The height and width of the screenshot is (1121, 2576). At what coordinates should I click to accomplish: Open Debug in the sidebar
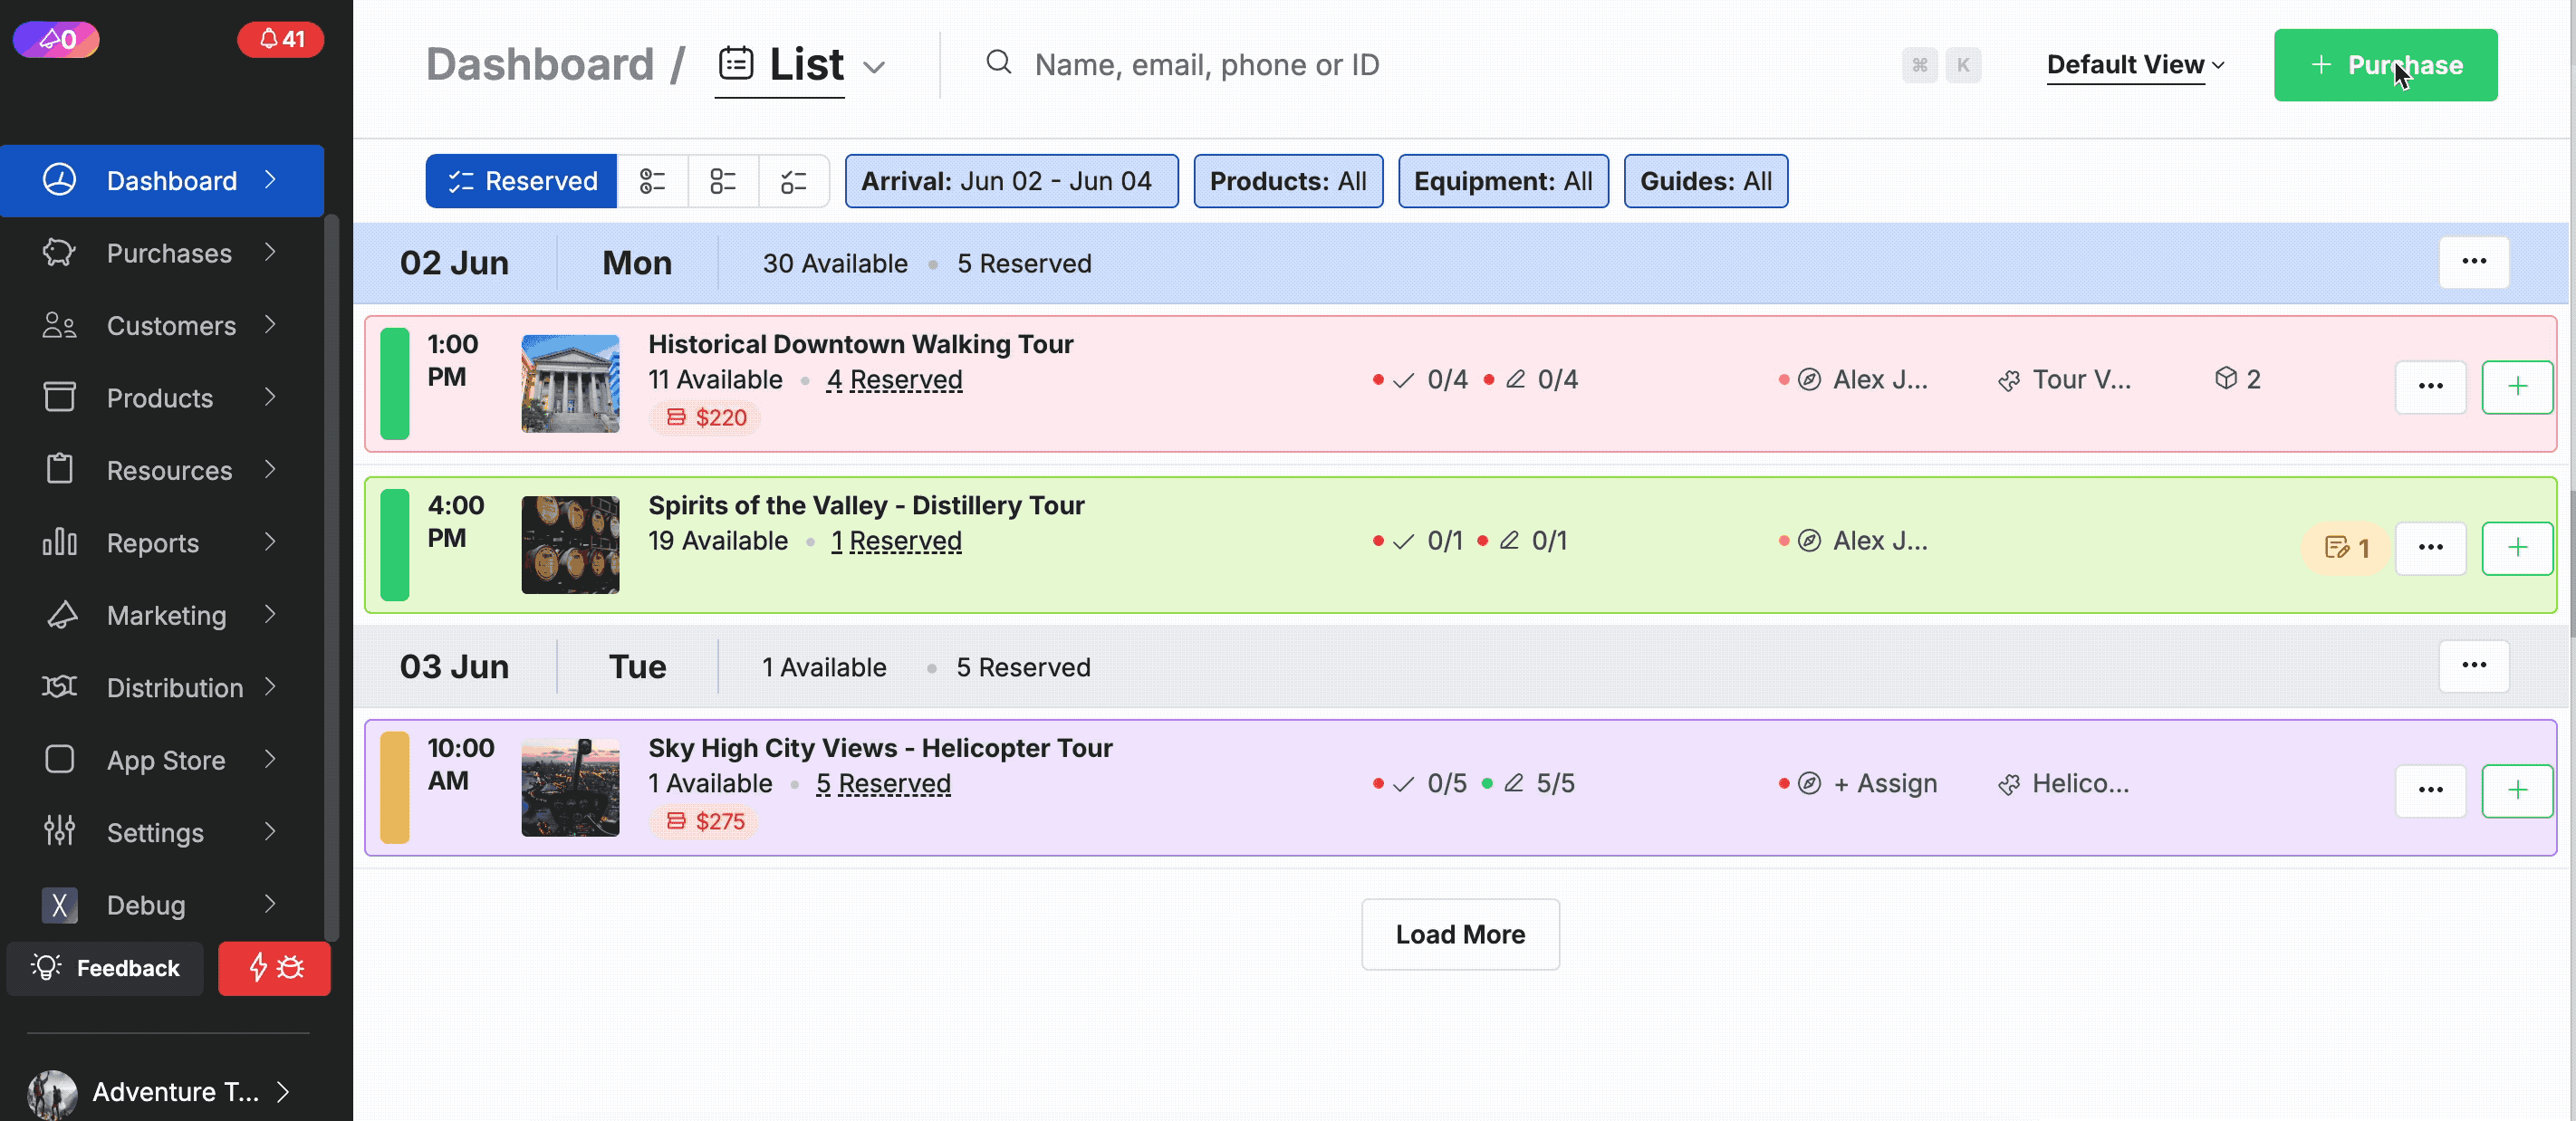(x=162, y=905)
